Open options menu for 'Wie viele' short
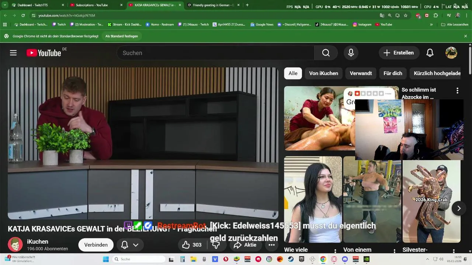Image resolution: width=472 pixels, height=265 pixels. (335, 251)
